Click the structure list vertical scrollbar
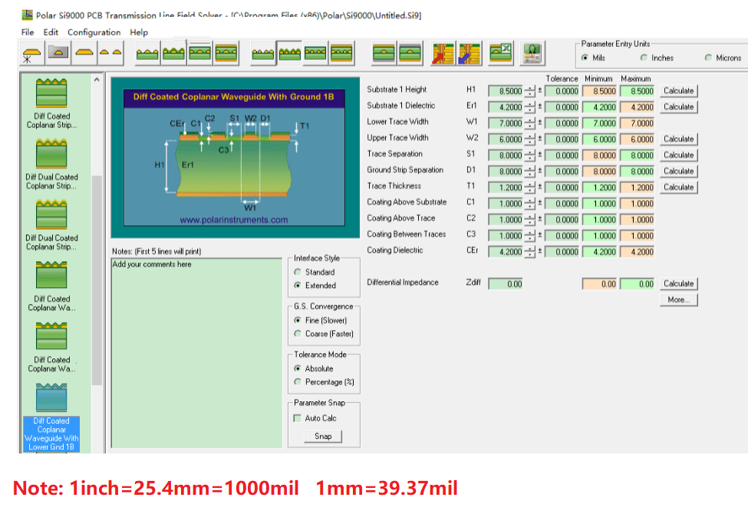The width and height of the screenshot is (748, 517). [x=96, y=268]
